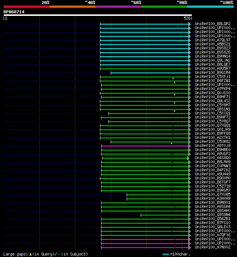Click the UniRef100_B9FF88 entry
The height and width of the screenshot is (257, 237).
click(213, 134)
